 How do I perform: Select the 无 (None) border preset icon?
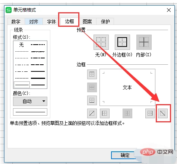(x=101, y=42)
